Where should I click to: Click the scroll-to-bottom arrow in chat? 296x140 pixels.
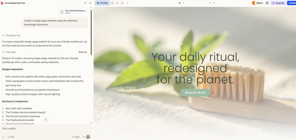(46, 120)
